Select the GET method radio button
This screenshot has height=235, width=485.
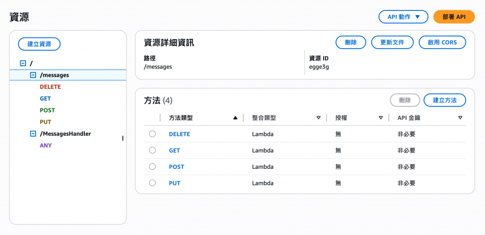152,150
